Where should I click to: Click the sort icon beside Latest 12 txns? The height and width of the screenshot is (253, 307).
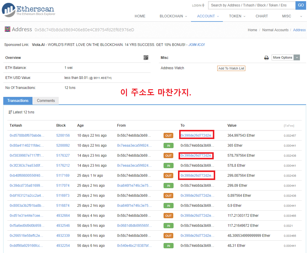tap(10, 112)
